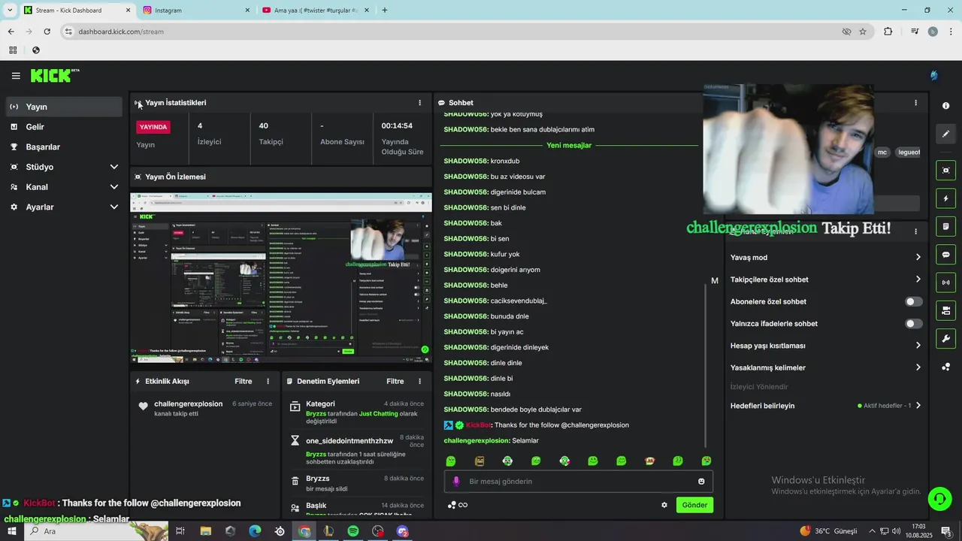Click the Bryzzs deleted message entry
The height and width of the screenshot is (541, 962).
(357, 483)
